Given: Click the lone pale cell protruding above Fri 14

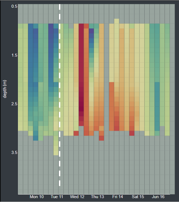Looking at the screenshot, I should [117, 21].
